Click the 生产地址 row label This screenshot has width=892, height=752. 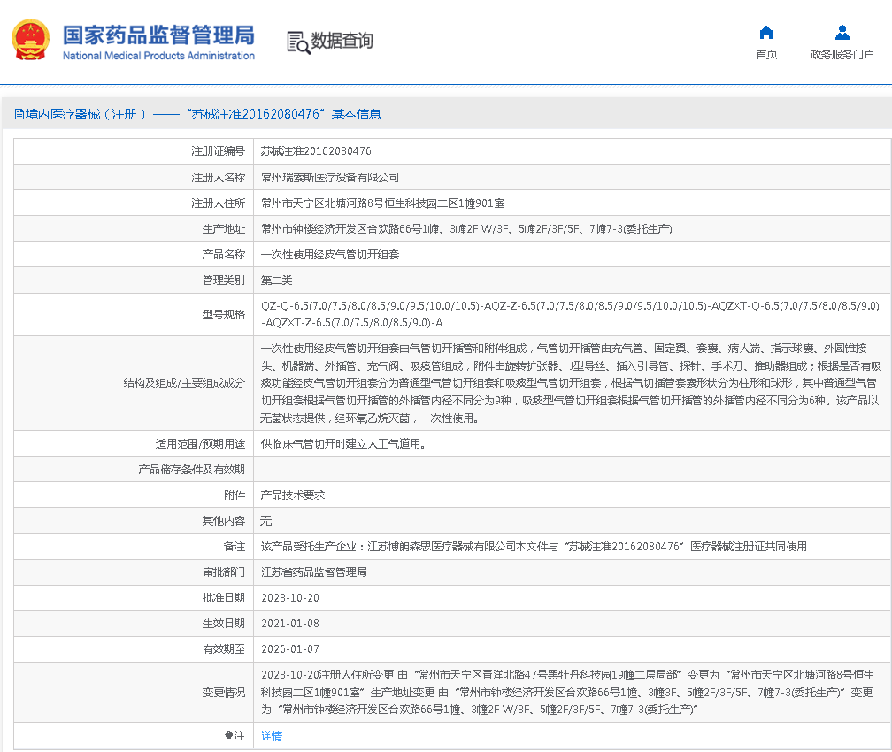pyautogui.click(x=224, y=228)
